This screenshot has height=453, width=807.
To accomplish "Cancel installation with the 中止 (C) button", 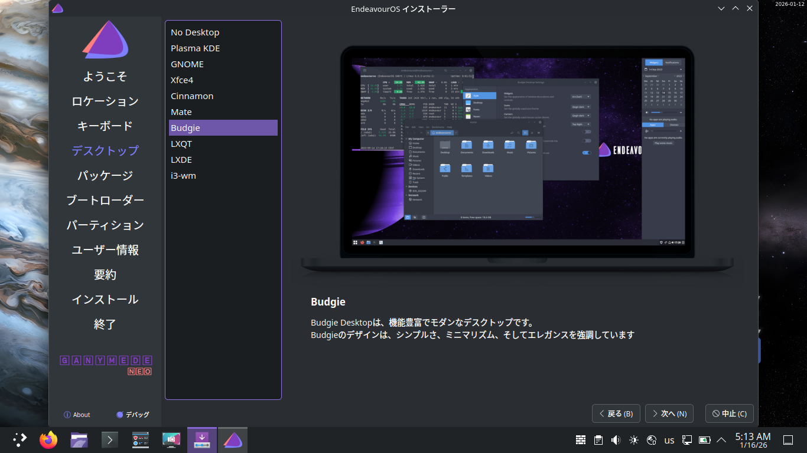I will [729, 413].
